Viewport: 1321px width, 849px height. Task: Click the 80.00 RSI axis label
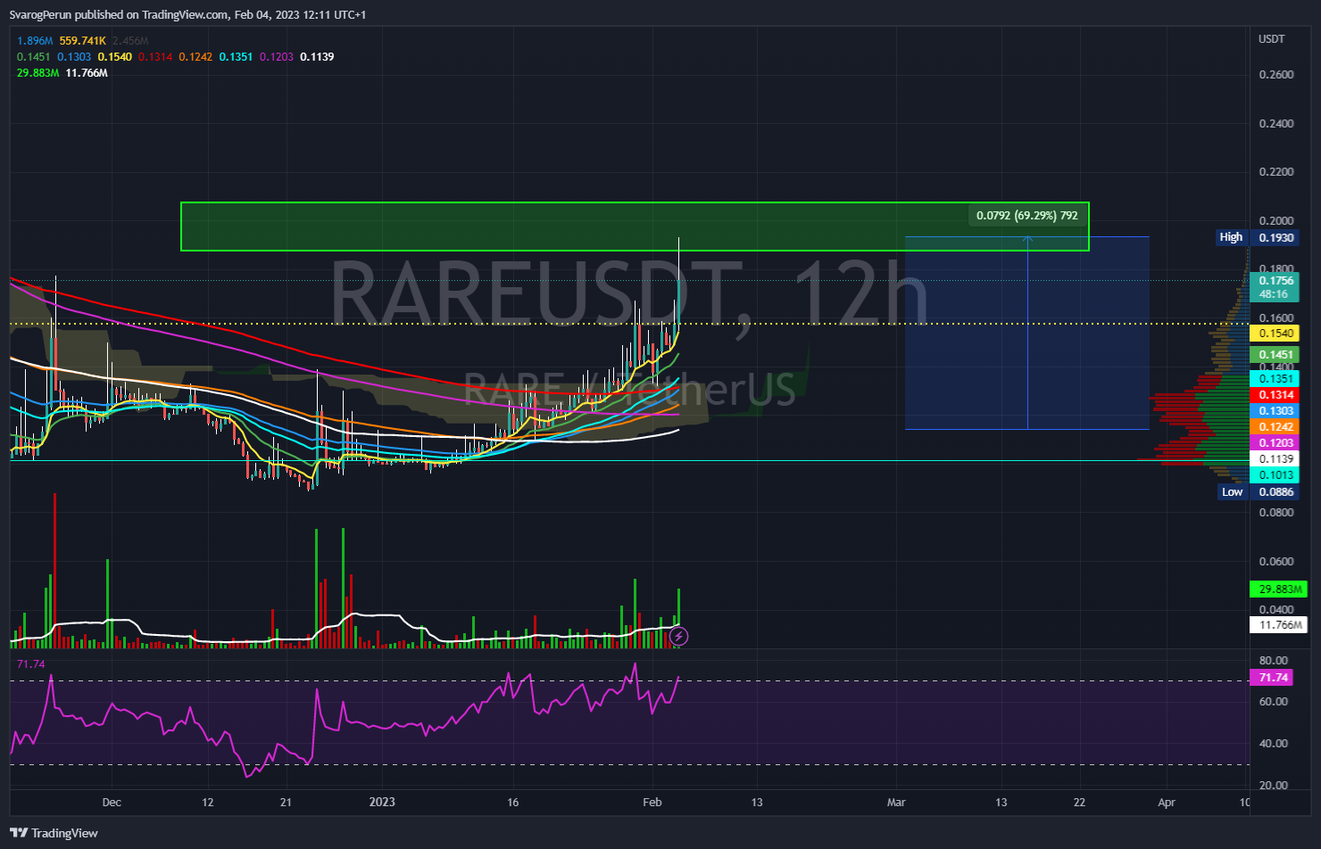pos(1274,661)
